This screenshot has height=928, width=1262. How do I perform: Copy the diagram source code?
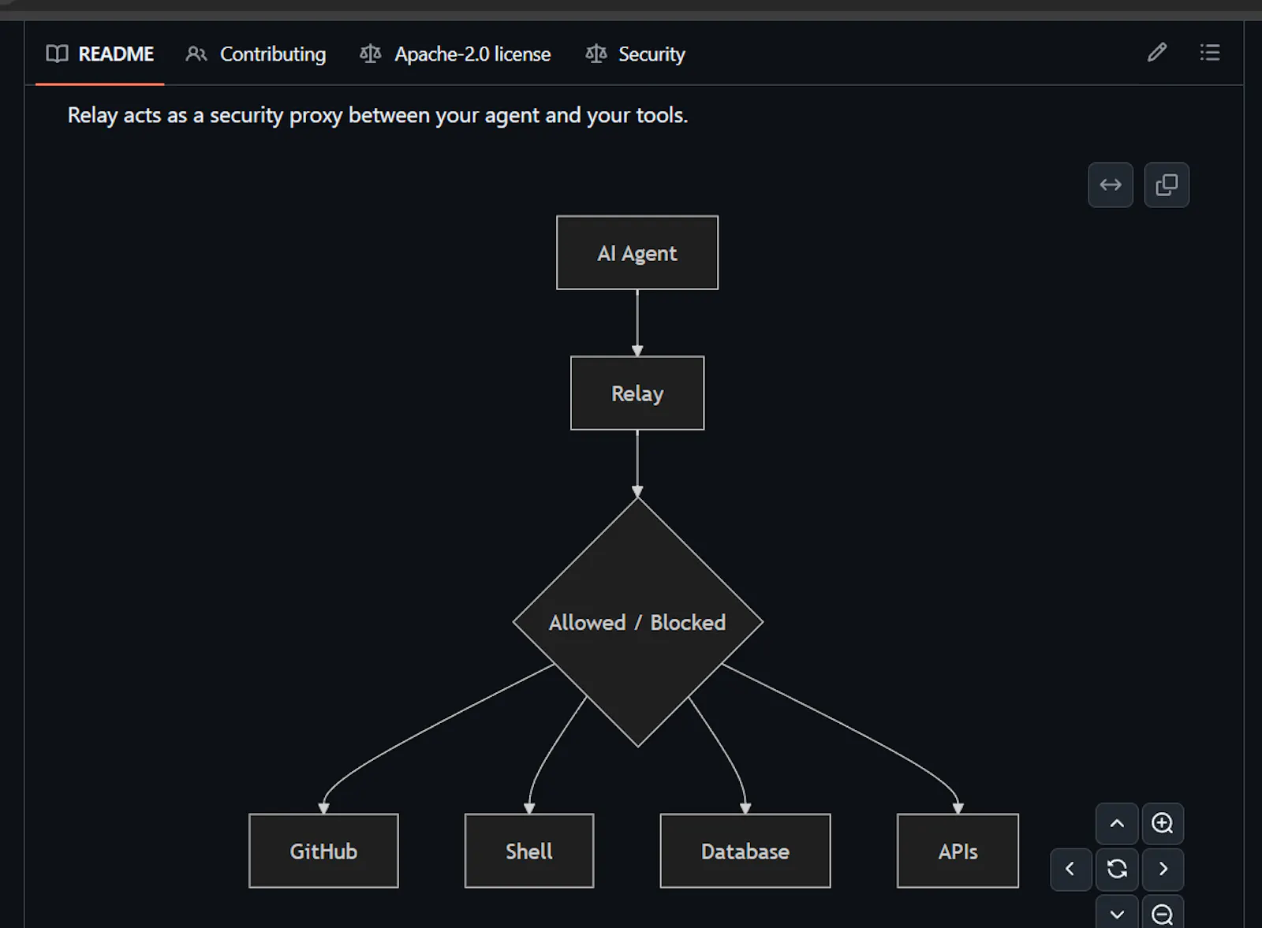point(1167,185)
